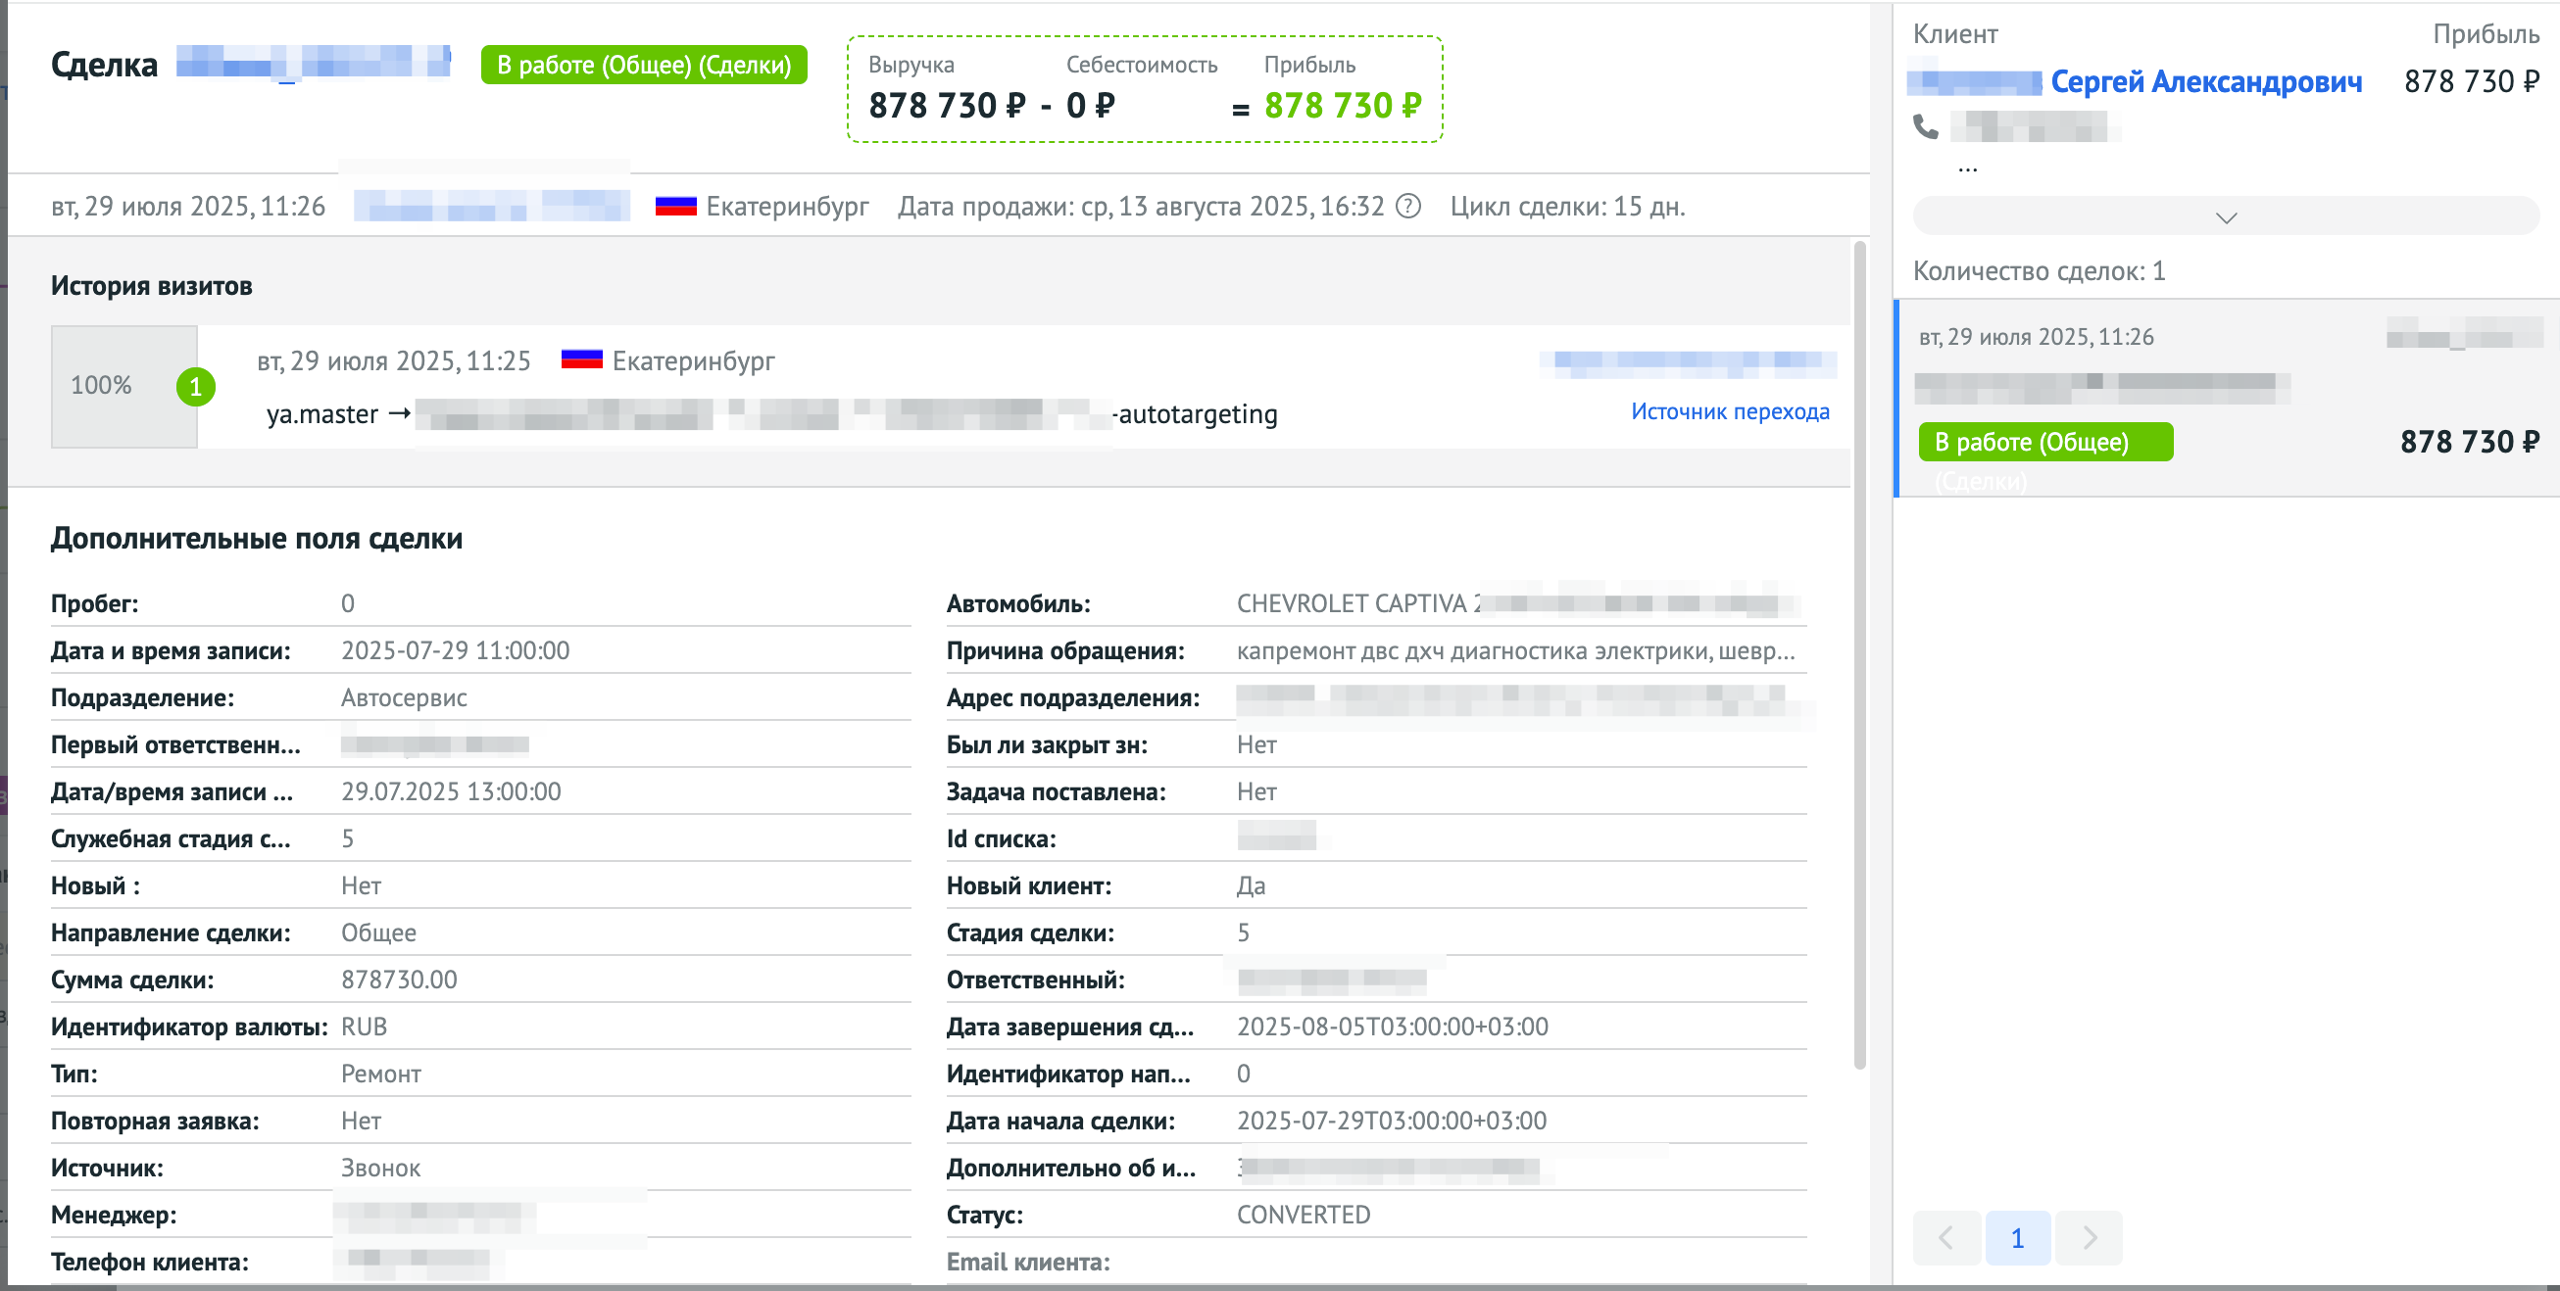The width and height of the screenshot is (2560, 1291).
Task: Select page 1 in deals pagination
Action: click(2017, 1237)
